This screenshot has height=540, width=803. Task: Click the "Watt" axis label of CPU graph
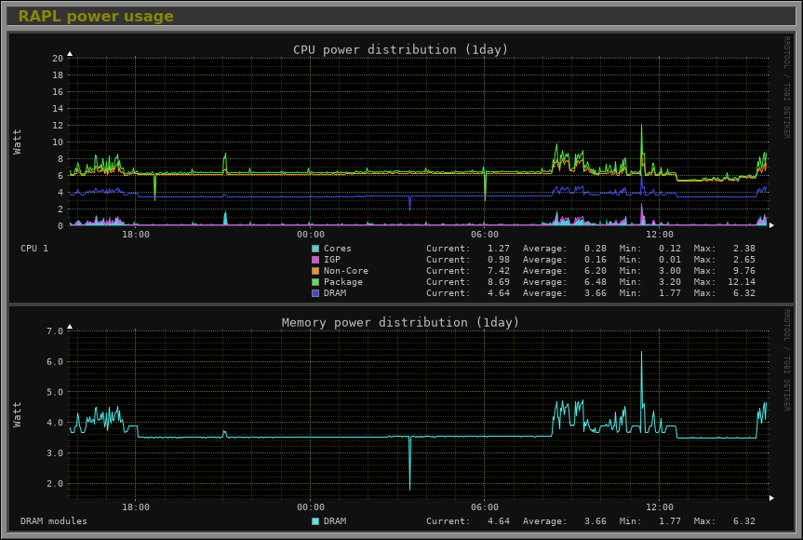(18, 142)
